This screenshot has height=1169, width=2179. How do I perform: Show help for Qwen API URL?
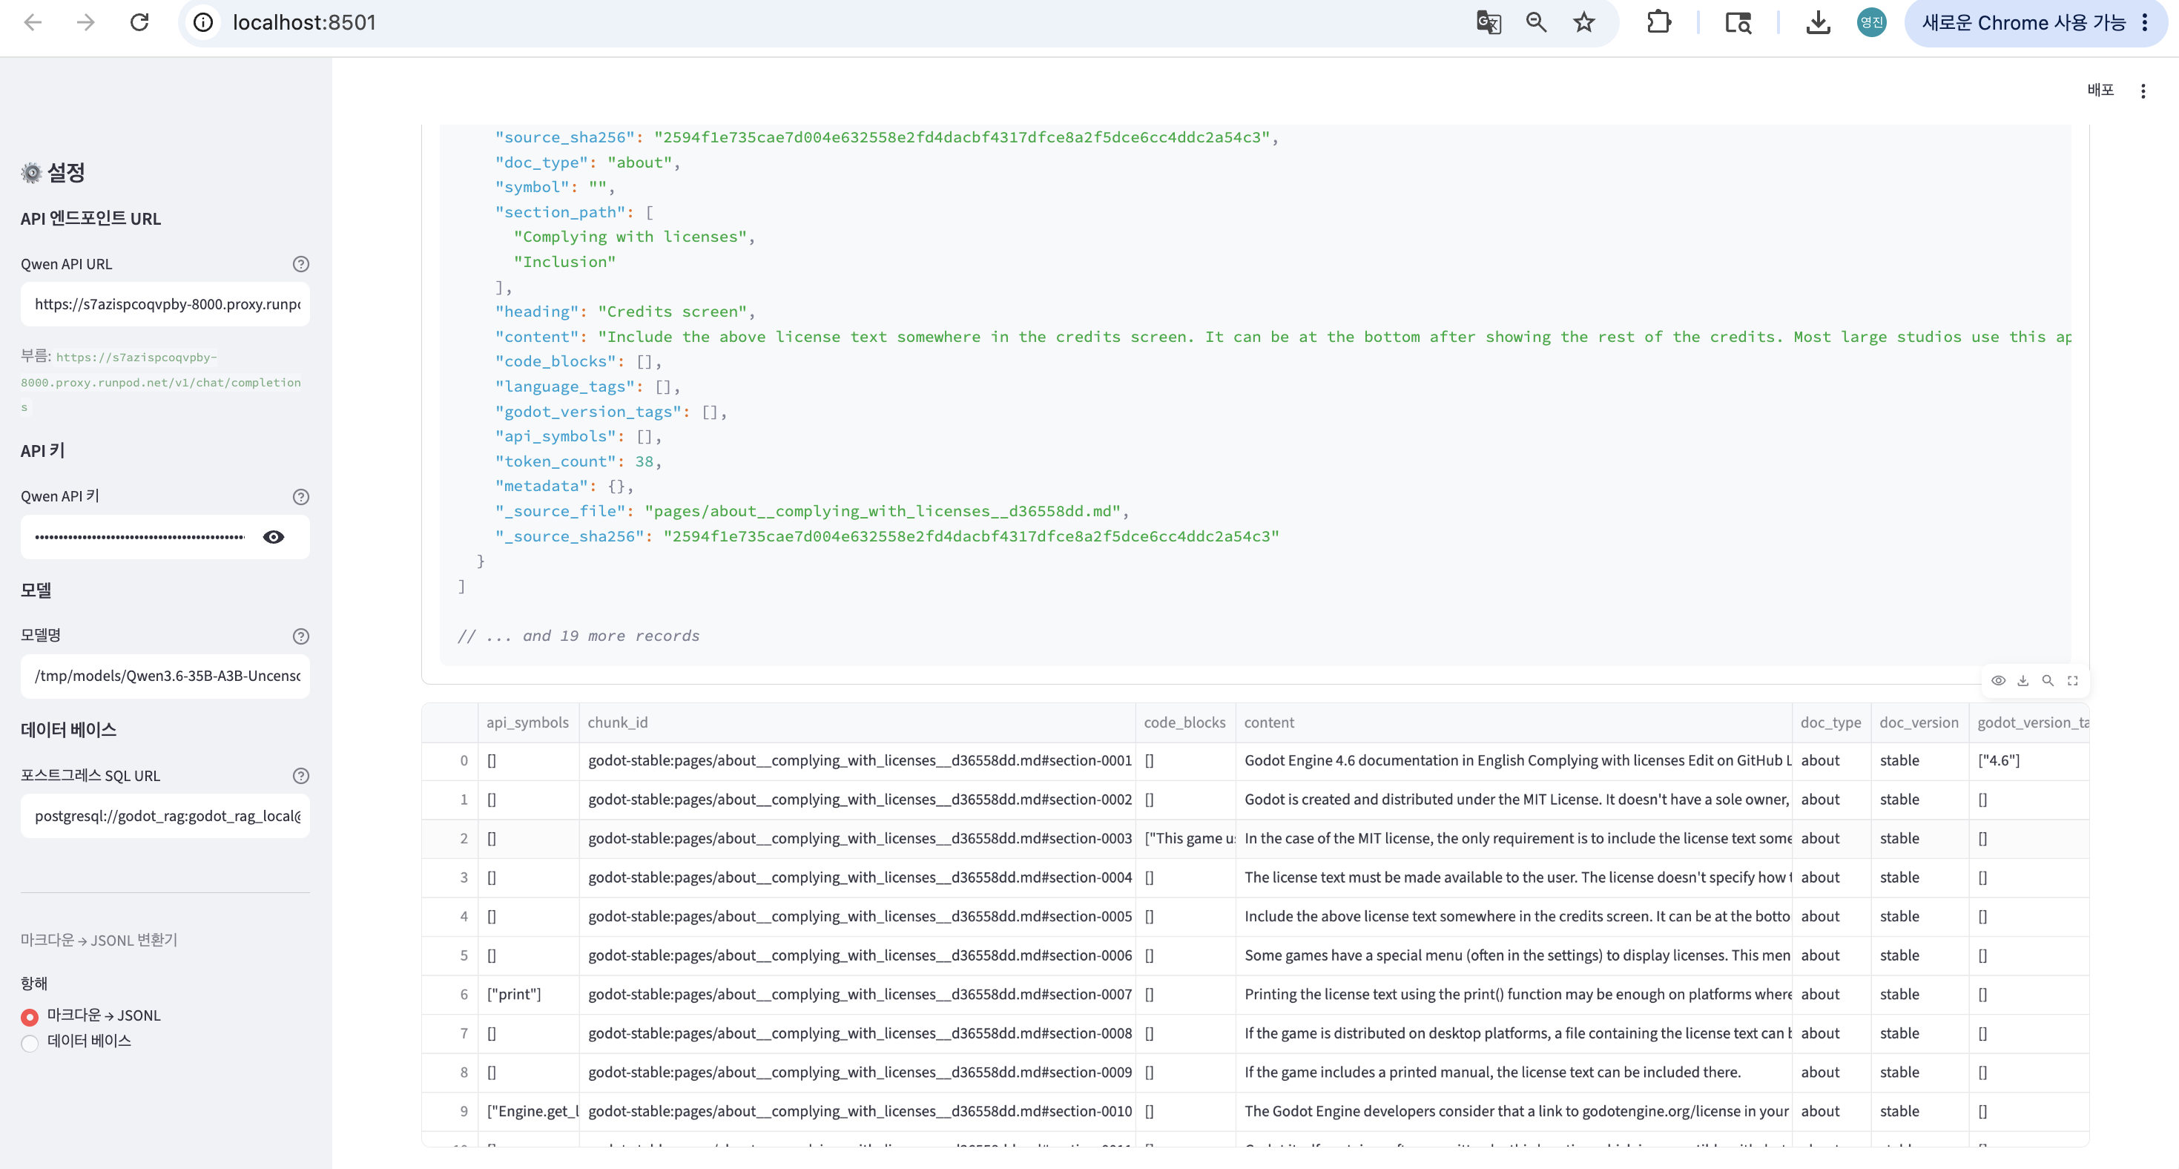[x=300, y=264]
